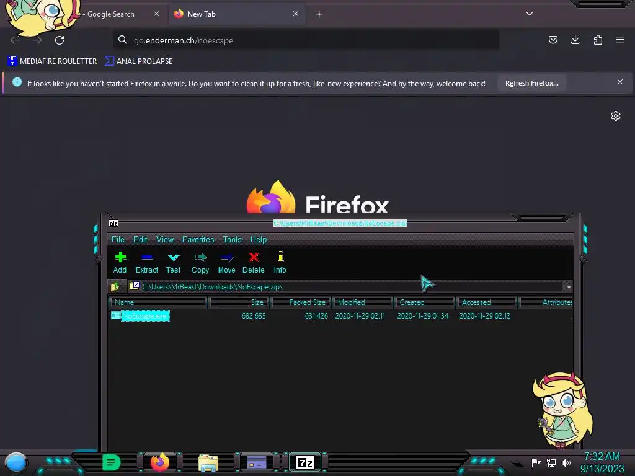Viewport: 635px width, 476px height.
Task: Sort by the Created column header
Action: 425,302
